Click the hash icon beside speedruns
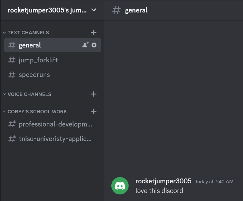This screenshot has height=201, width=243. [12, 75]
